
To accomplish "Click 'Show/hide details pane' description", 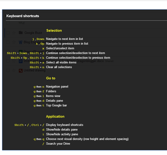I will pyautogui.click(x=62, y=129).
